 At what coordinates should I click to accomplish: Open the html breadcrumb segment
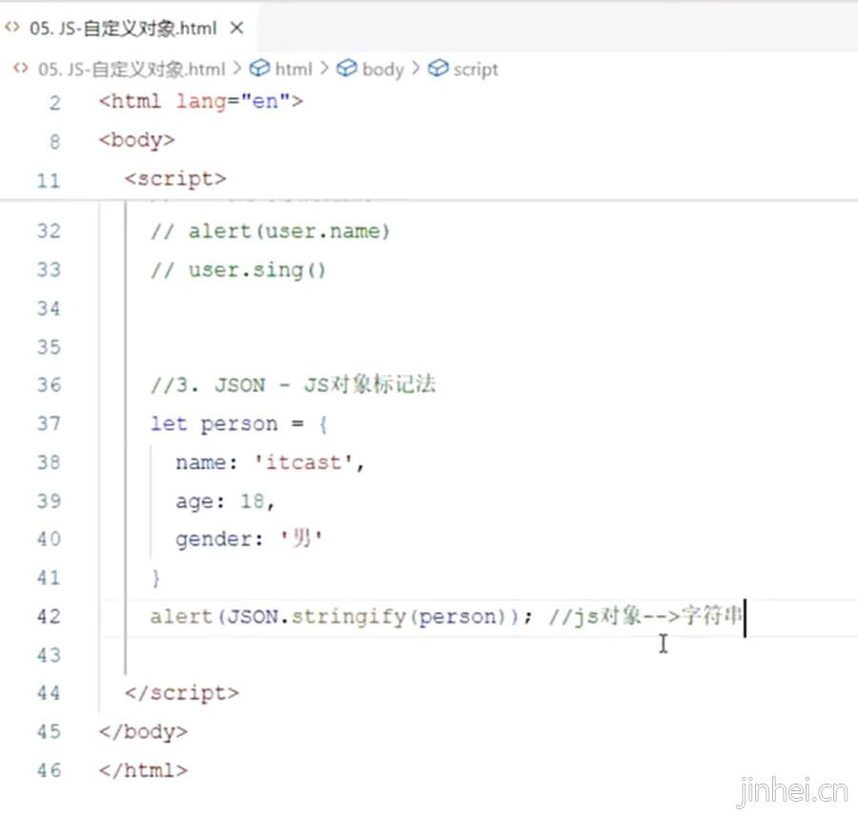(294, 70)
